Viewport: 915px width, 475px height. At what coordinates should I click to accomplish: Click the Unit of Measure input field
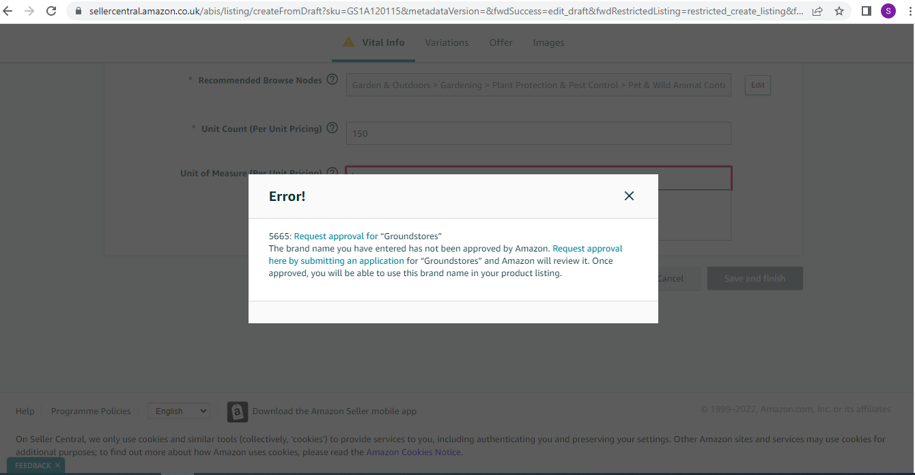click(x=538, y=178)
